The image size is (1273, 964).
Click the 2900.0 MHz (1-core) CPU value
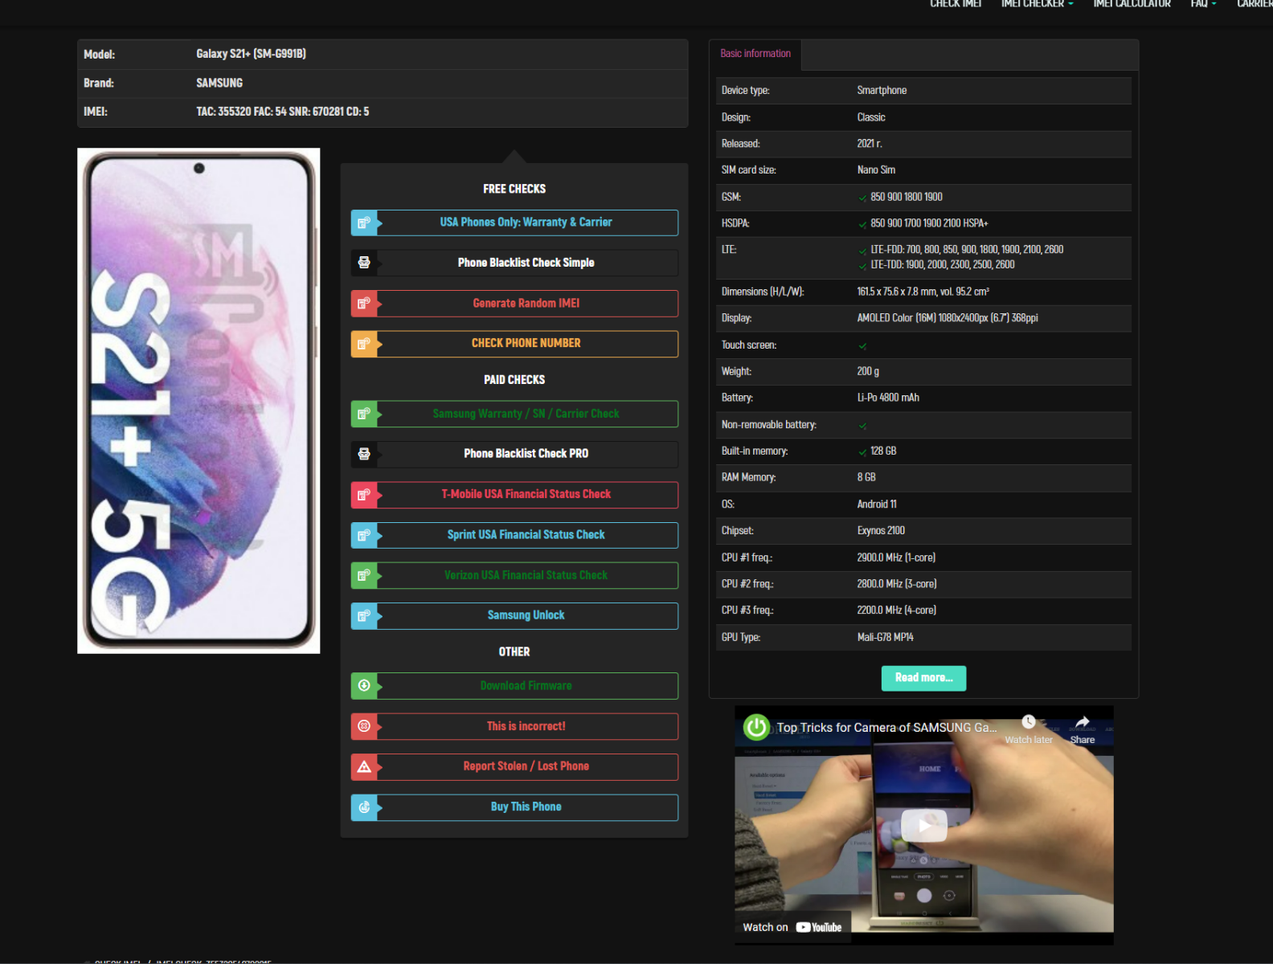(896, 558)
